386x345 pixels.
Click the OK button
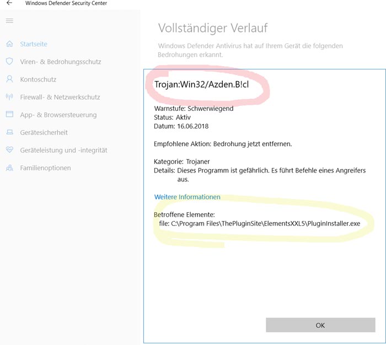320,325
